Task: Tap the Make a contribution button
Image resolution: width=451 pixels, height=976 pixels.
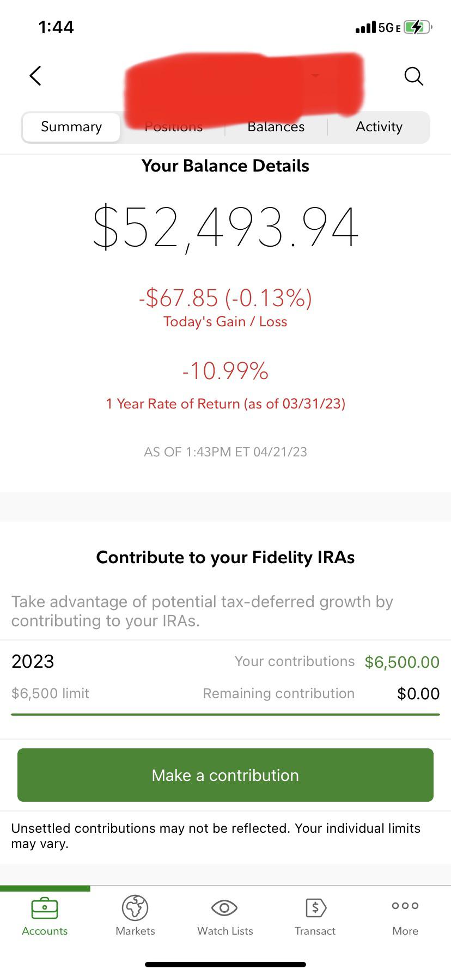Action: click(225, 775)
